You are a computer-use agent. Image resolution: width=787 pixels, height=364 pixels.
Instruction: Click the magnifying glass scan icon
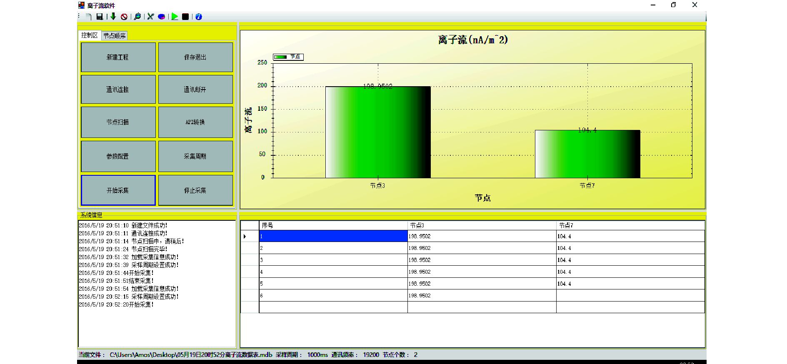137,17
